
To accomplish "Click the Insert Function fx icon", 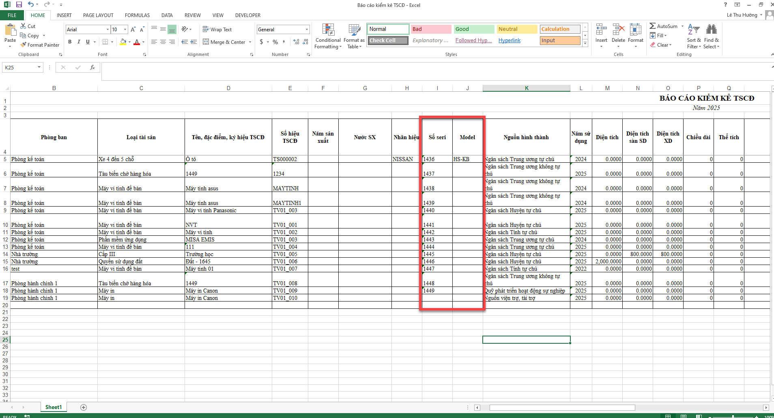I will pyautogui.click(x=92, y=67).
